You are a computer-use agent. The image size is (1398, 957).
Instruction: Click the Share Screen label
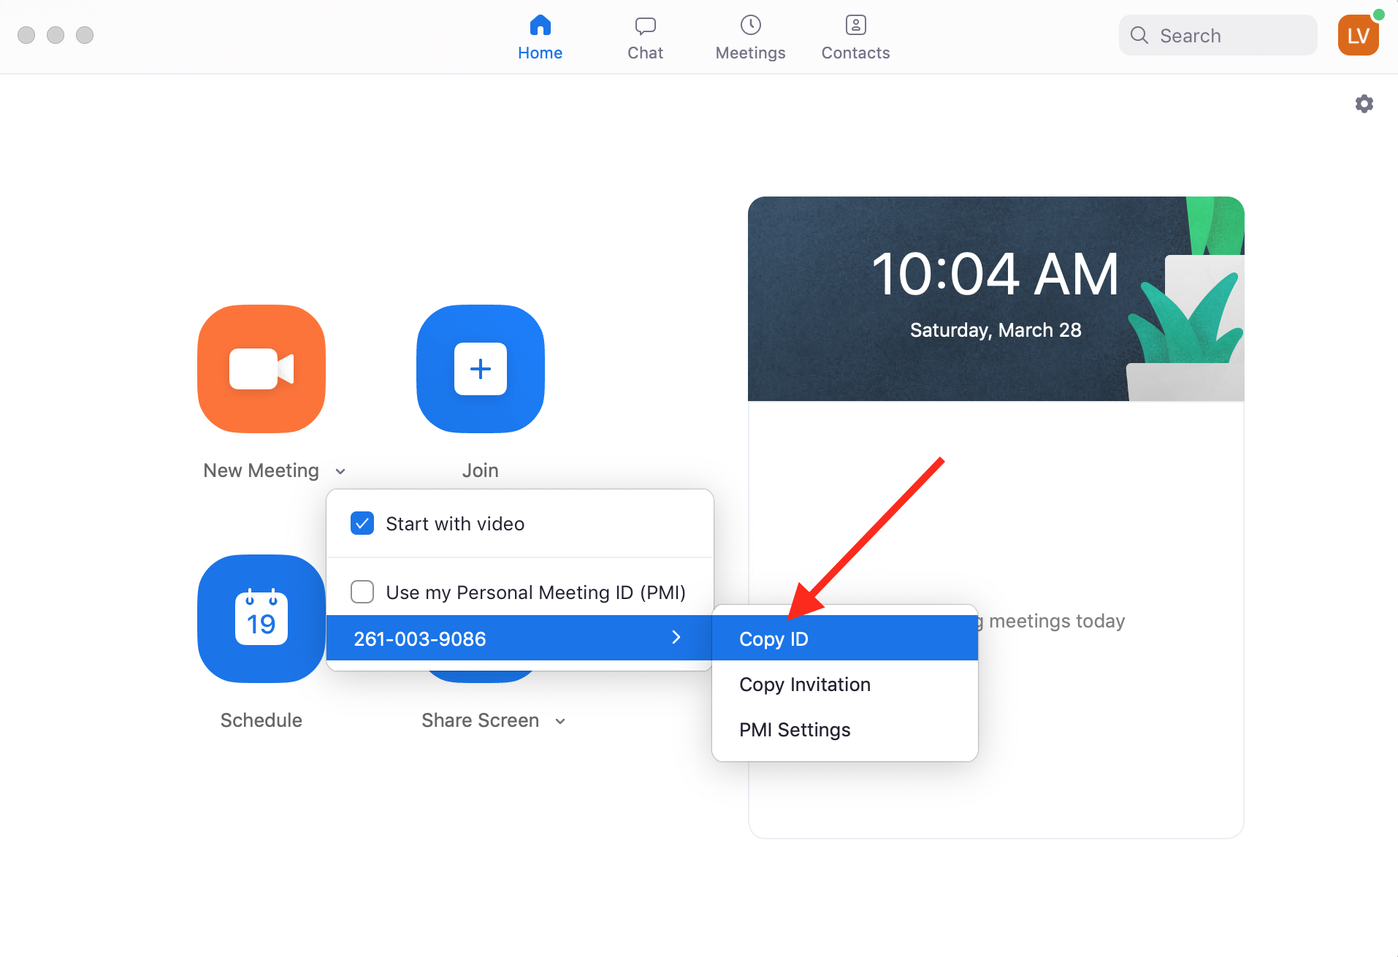click(480, 721)
